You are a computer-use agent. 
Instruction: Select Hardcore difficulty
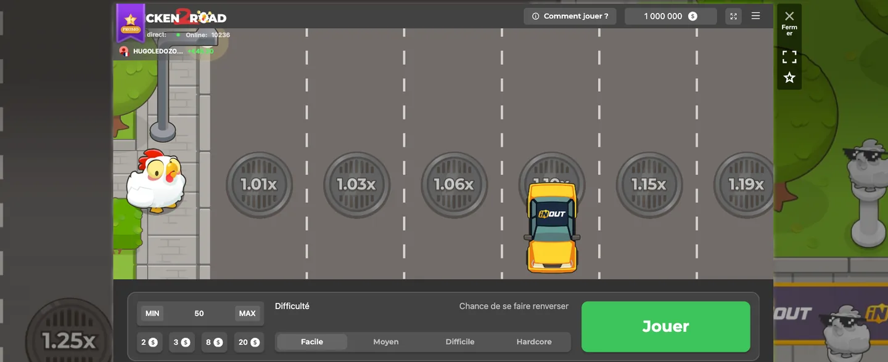coord(534,342)
